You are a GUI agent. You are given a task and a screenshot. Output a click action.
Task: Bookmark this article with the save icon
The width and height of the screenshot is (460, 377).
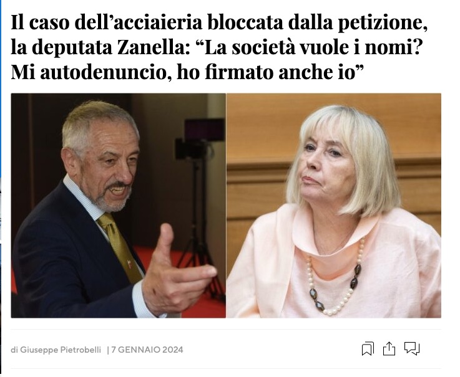tap(368, 349)
